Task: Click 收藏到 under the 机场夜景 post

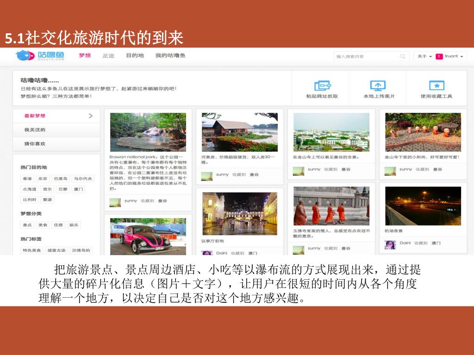Action: 421,243
